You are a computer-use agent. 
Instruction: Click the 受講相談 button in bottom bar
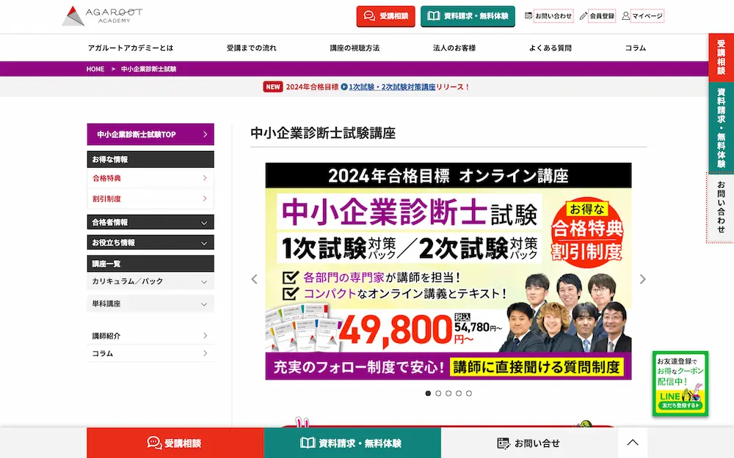pyautogui.click(x=175, y=443)
